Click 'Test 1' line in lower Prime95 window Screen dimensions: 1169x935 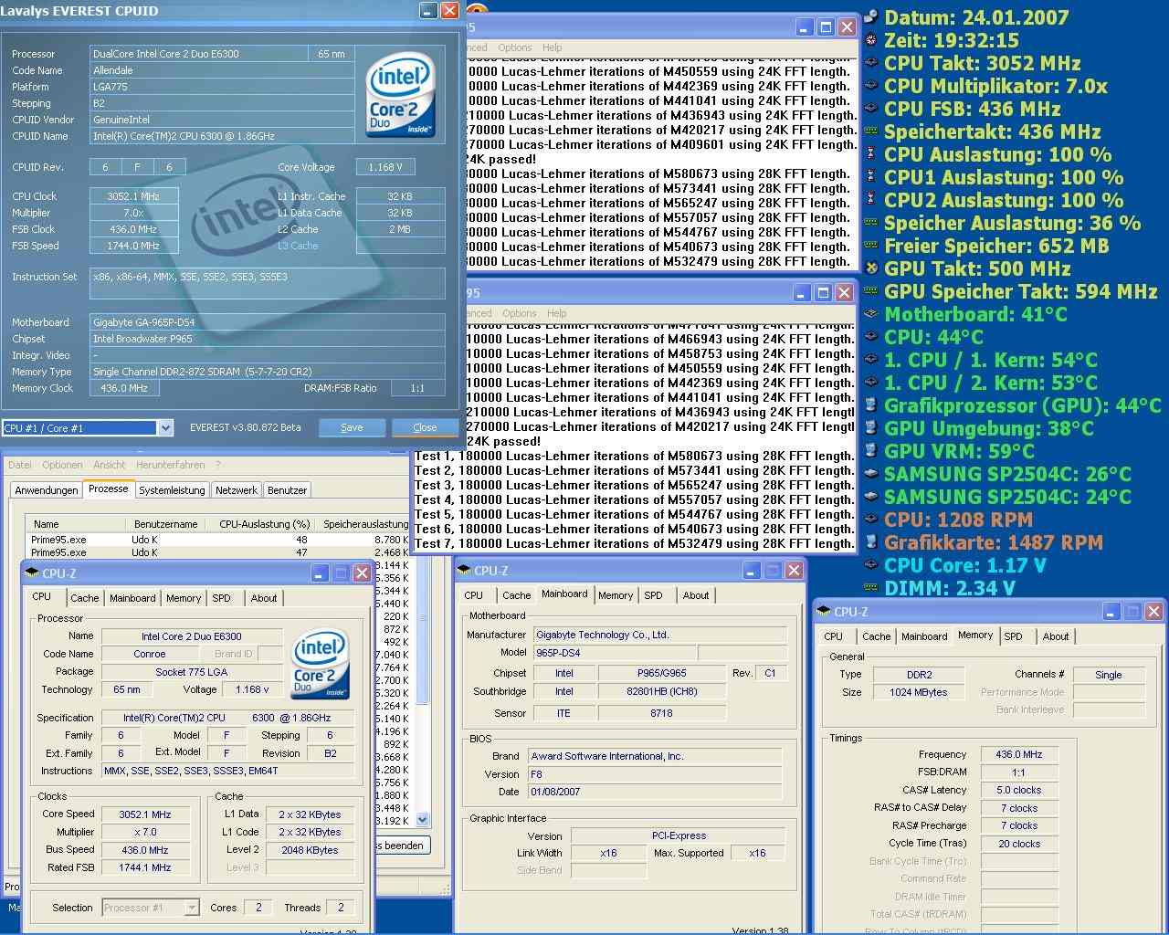point(635,456)
